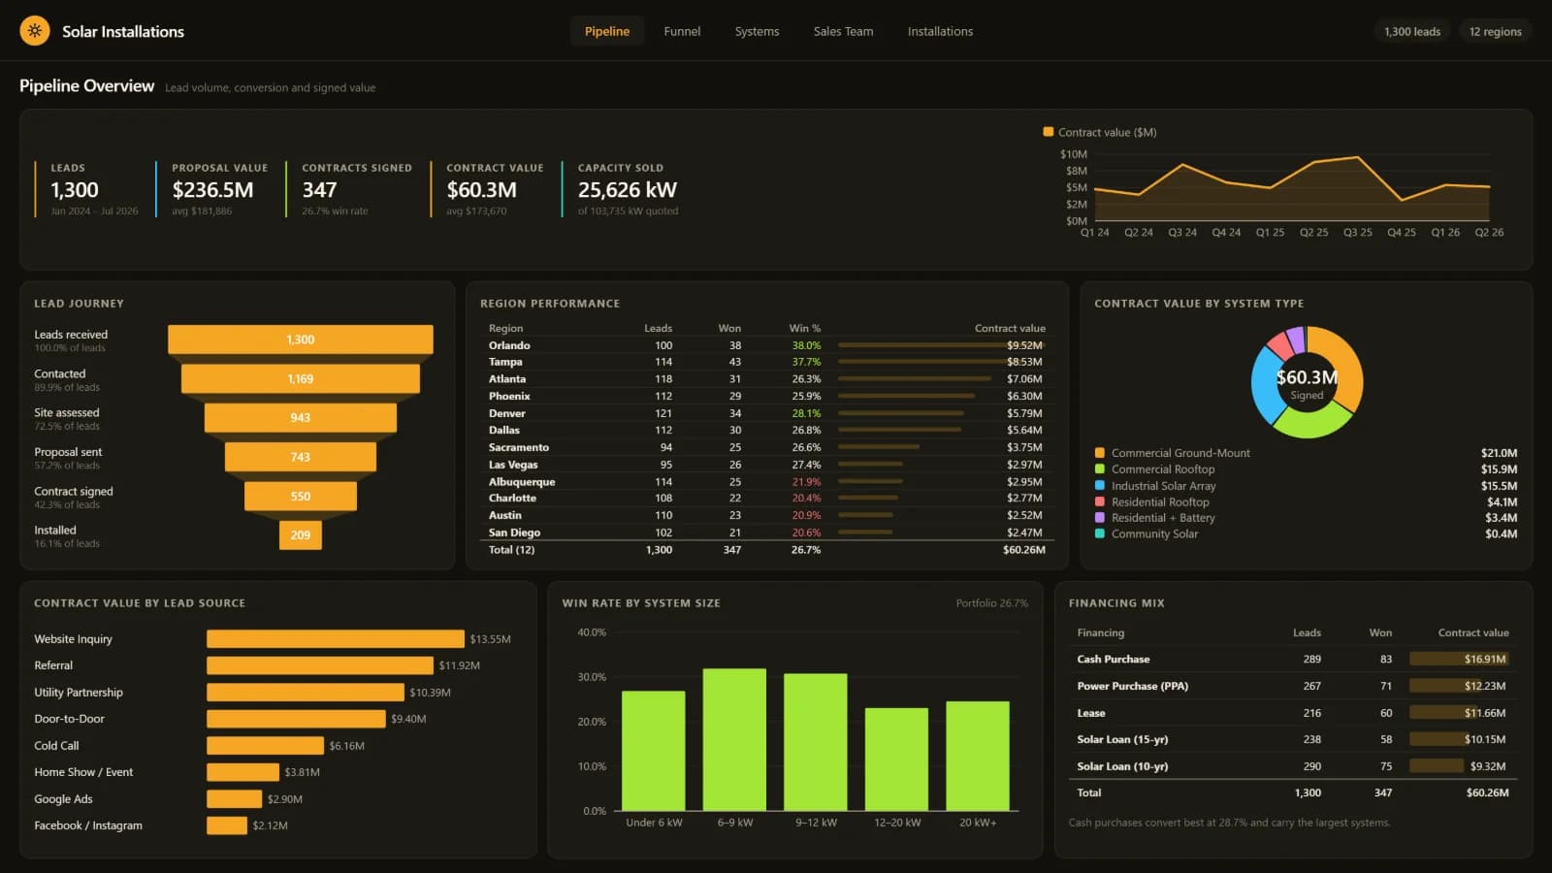Click the Google Ads lead source bar
1552x873 pixels.
234,799
